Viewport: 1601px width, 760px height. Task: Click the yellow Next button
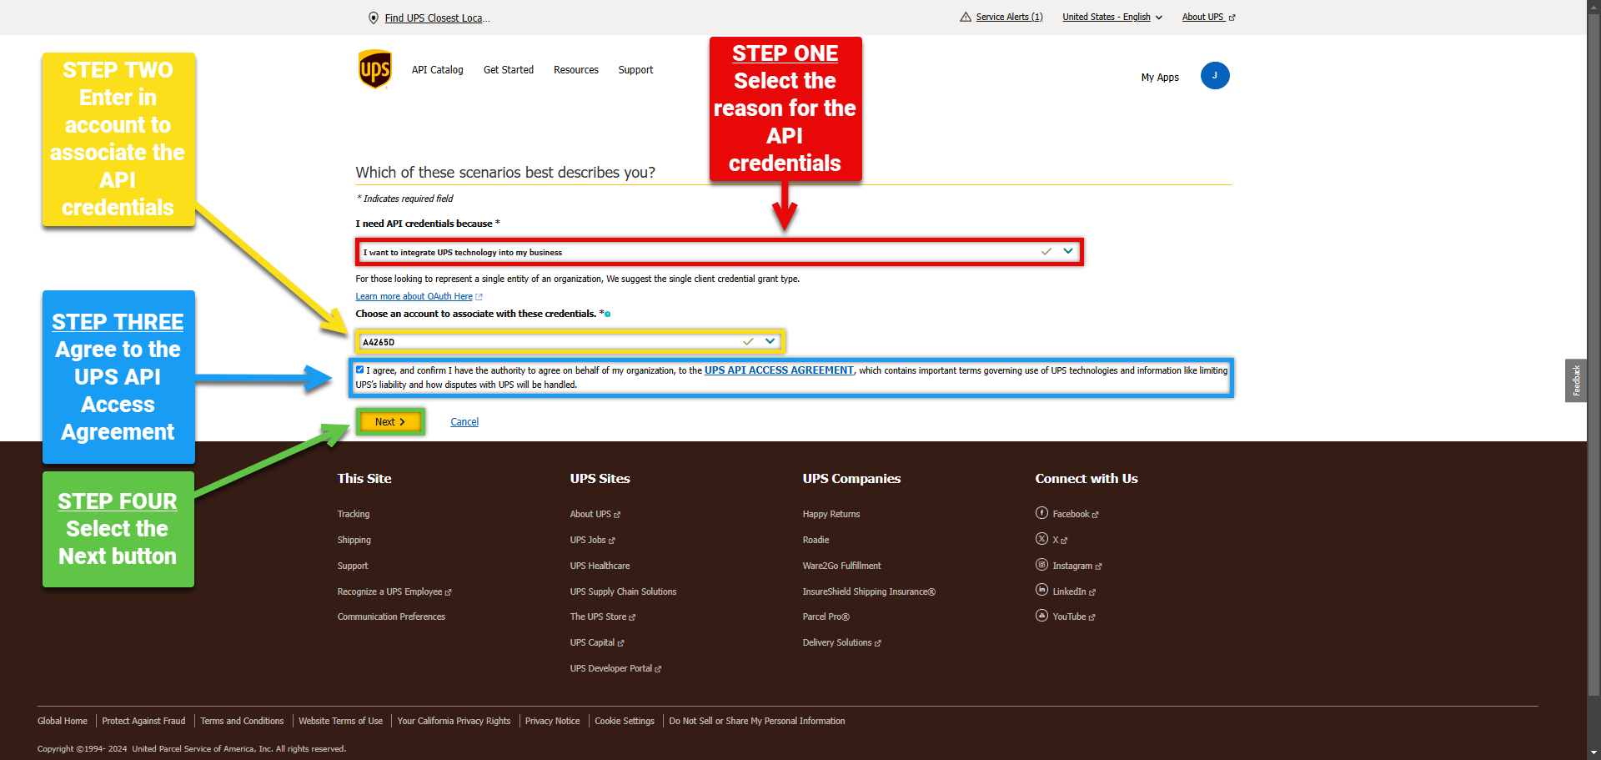[x=390, y=421]
